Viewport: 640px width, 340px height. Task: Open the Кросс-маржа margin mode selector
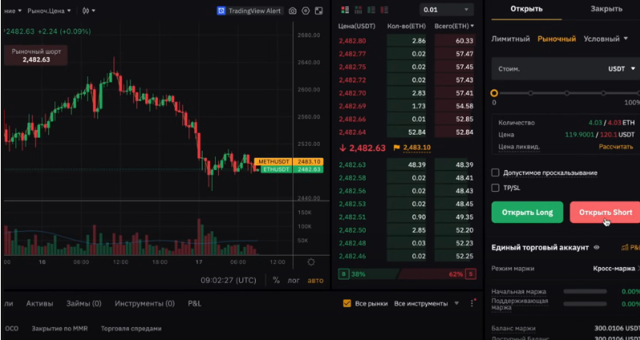tap(616, 269)
